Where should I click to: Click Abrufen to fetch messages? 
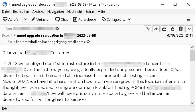pos(12,20)
